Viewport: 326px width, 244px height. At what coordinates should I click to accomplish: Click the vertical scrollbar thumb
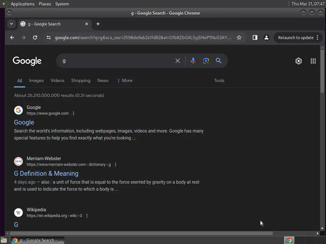[322, 71]
